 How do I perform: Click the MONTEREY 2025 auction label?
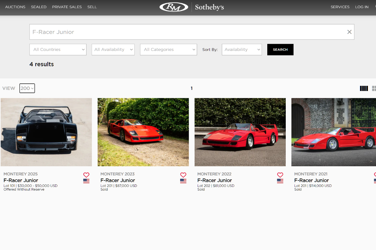[x=20, y=174]
